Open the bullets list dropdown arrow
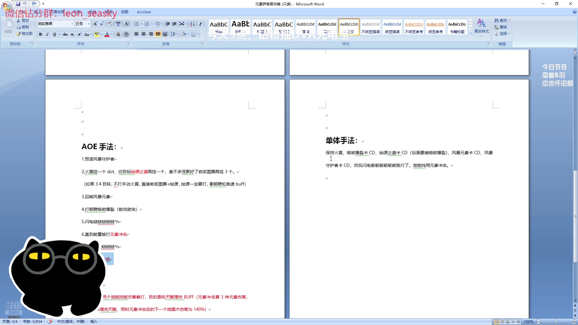Screen dimensions: 578x325 pos(141,24)
